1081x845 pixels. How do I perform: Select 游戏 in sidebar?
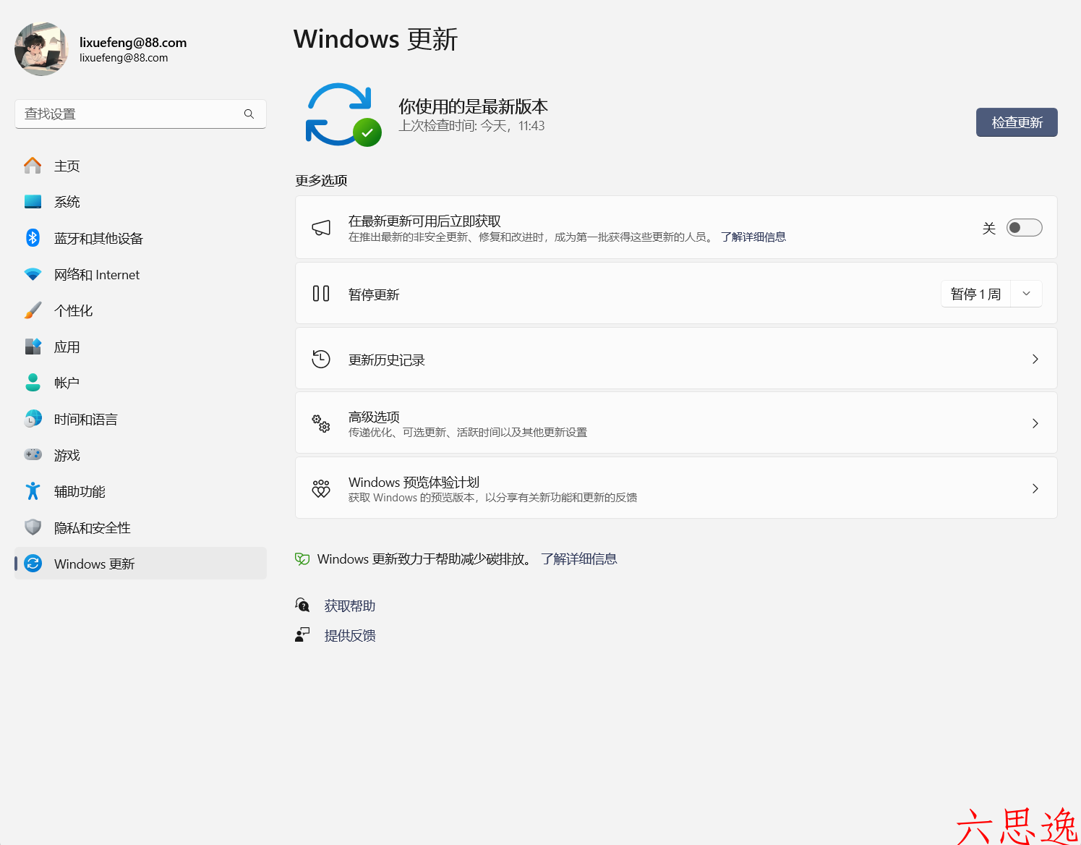pyautogui.click(x=140, y=455)
